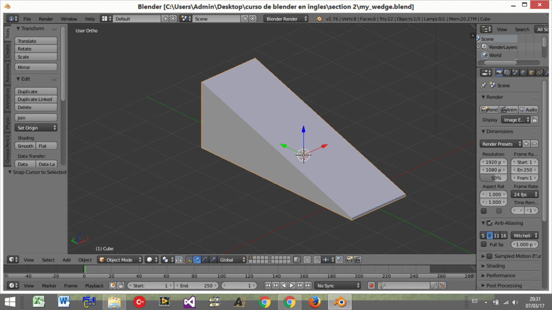Open the Blender Render engine dropdown
The height and width of the screenshot is (310, 552).
point(286,19)
